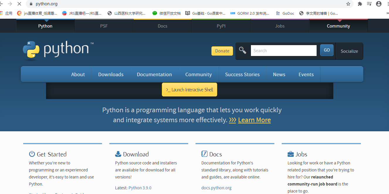Open the GoDoc bookmark

pyautogui.click(x=285, y=13)
